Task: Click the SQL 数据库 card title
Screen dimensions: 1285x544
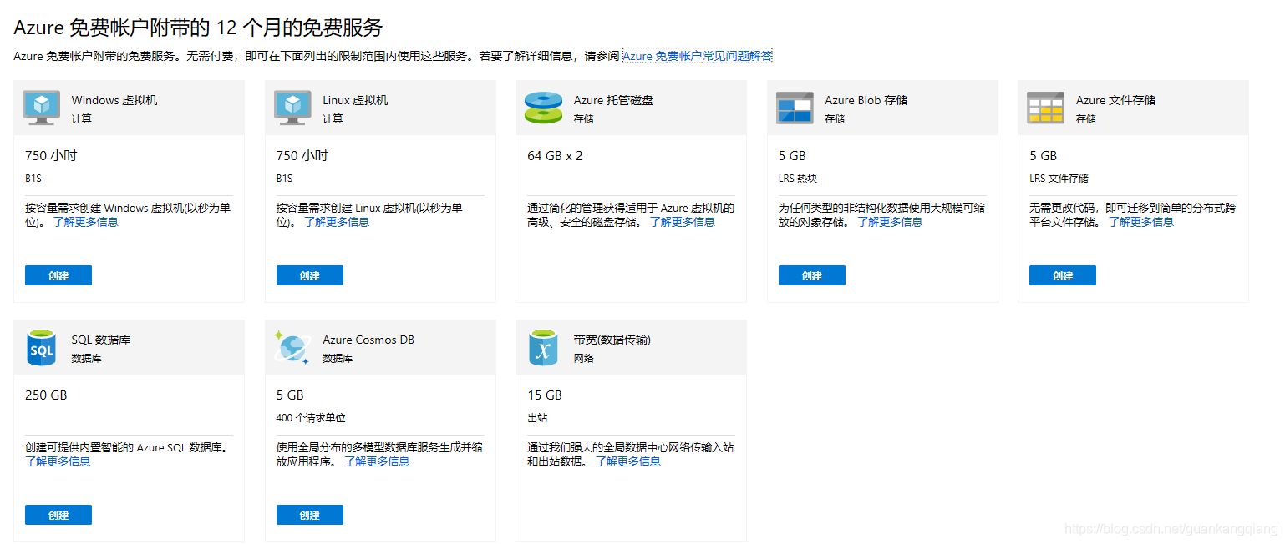Action: pyautogui.click(x=101, y=340)
